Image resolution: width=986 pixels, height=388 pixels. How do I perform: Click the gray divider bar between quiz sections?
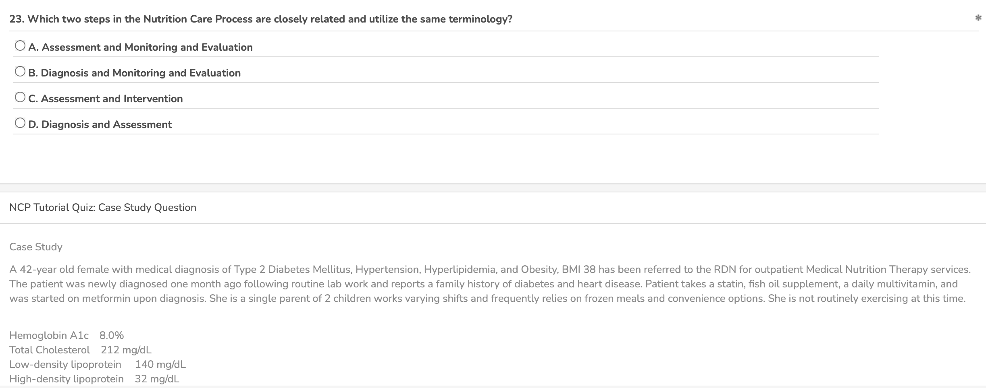(493, 188)
